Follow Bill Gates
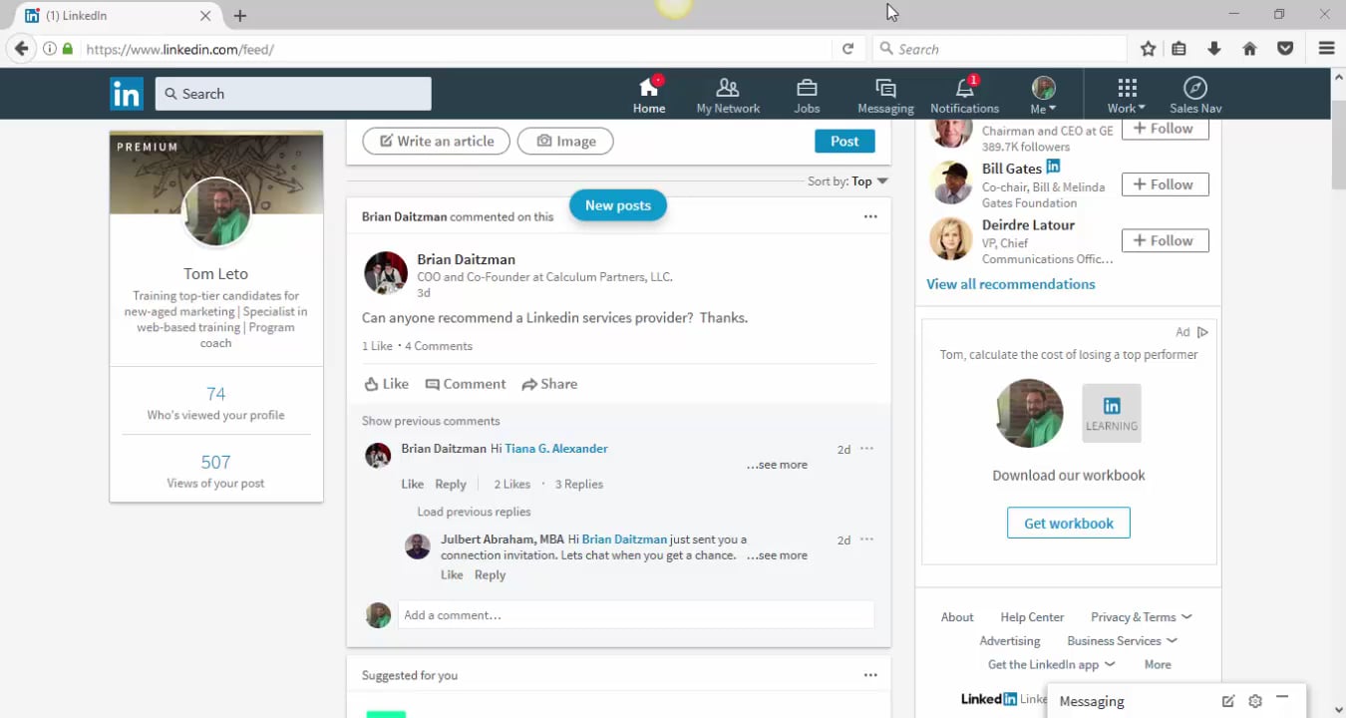Screen dimensions: 1346x718 [x=1165, y=184]
